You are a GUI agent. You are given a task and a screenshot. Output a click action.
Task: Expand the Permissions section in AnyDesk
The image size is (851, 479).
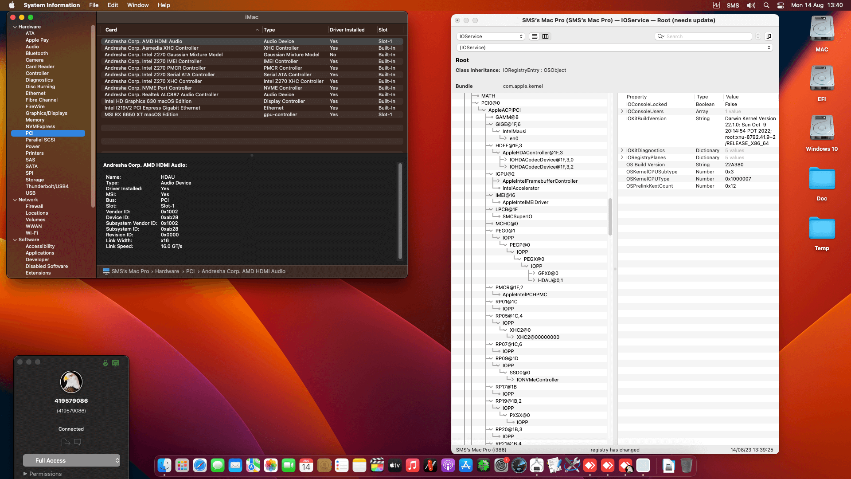25,474
